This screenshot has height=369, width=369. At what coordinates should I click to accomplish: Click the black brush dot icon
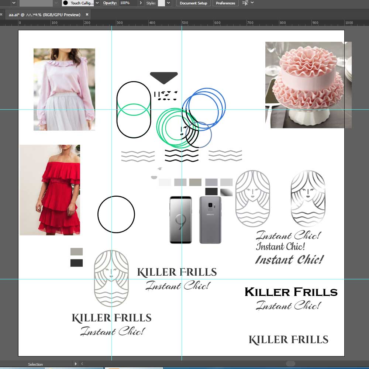pyautogui.click(x=66, y=3)
